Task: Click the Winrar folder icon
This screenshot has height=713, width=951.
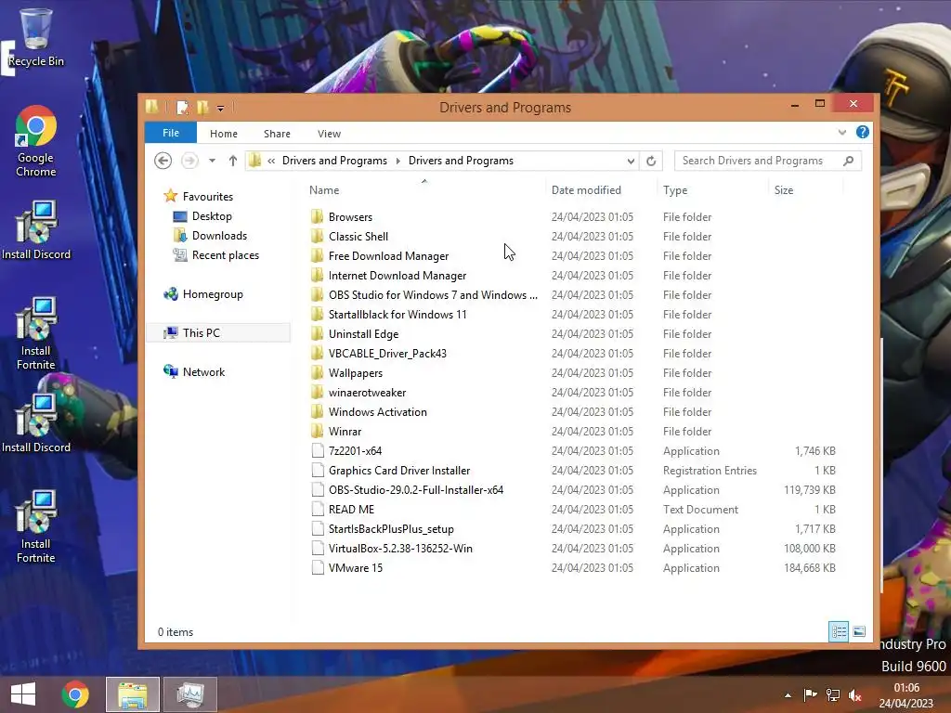Action: [x=317, y=431]
